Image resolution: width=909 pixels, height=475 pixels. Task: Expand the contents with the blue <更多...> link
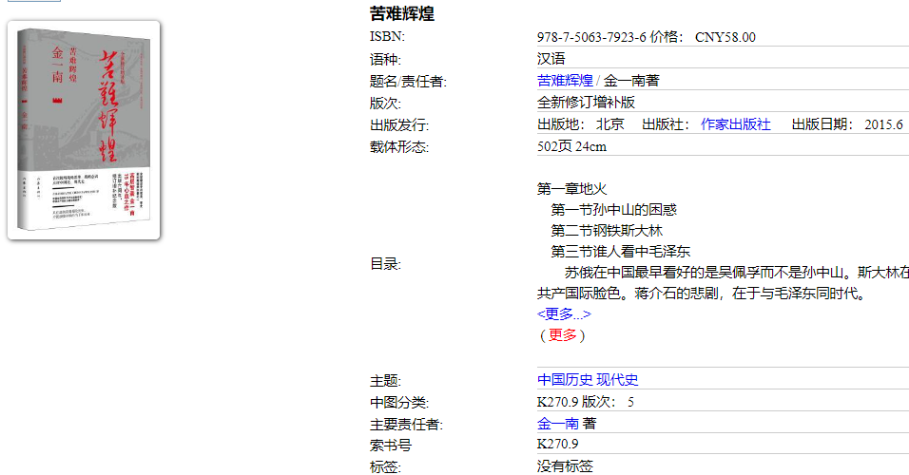click(x=564, y=313)
